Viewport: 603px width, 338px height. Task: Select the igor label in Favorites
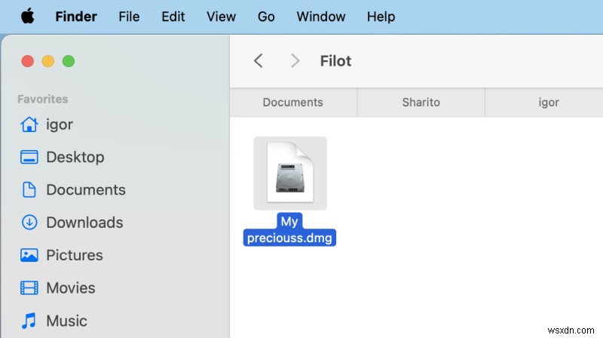60,124
